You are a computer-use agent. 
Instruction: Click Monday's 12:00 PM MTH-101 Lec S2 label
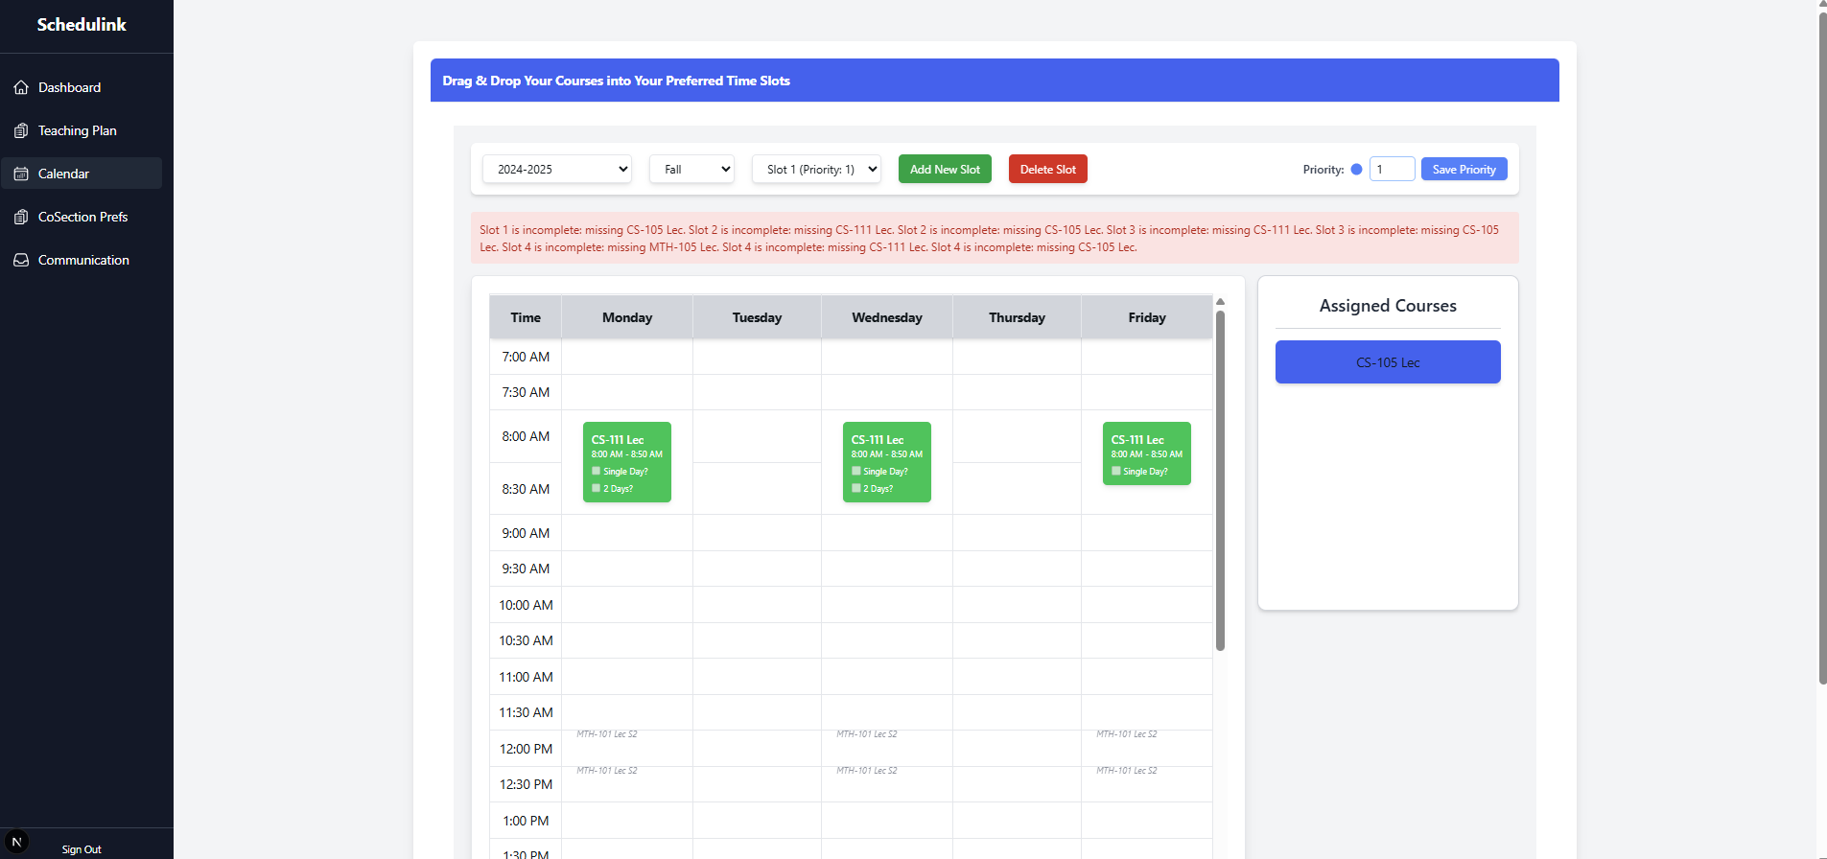point(607,734)
